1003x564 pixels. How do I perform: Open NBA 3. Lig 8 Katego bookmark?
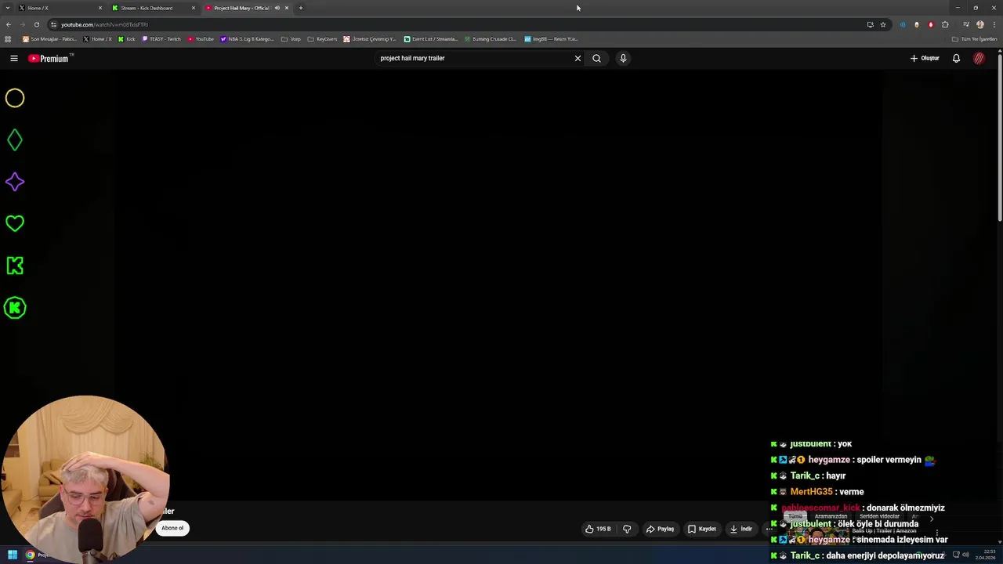248,38
